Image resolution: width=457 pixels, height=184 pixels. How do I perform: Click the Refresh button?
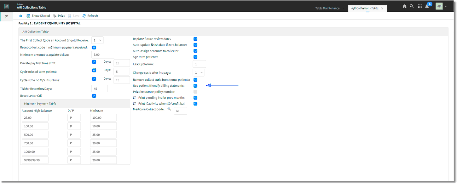90,16
